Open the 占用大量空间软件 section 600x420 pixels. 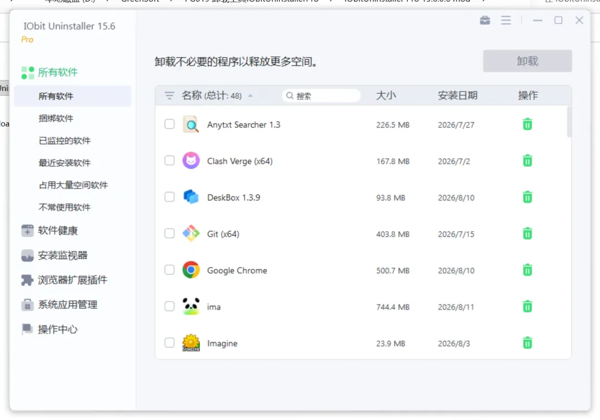click(73, 185)
